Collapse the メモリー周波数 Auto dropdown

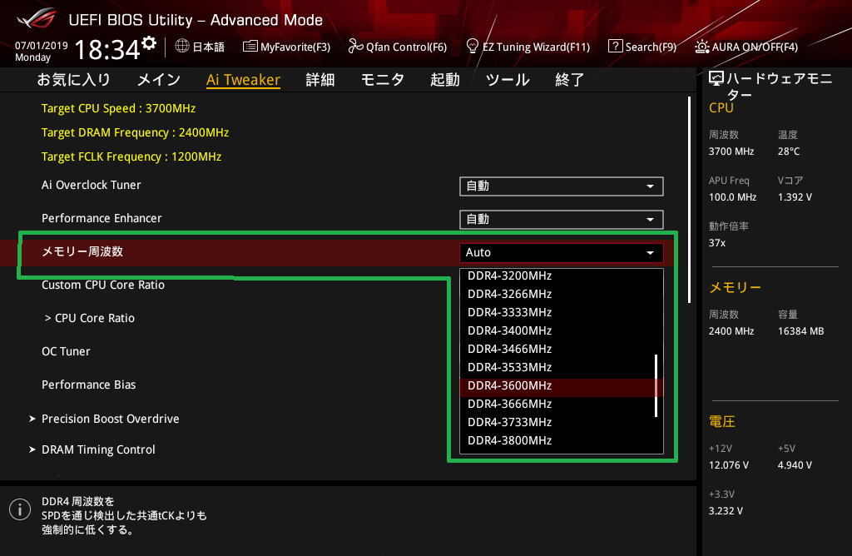tap(562, 253)
